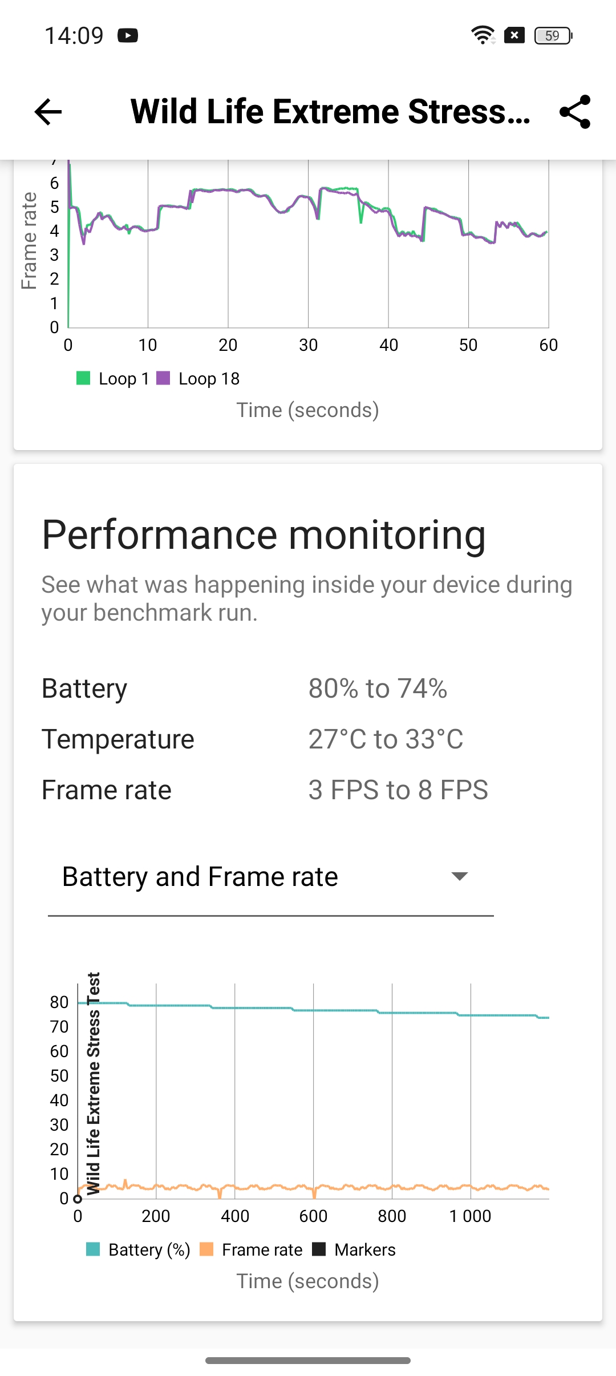616x1376 pixels.
Task: Tap the share icon
Action: [x=574, y=112]
